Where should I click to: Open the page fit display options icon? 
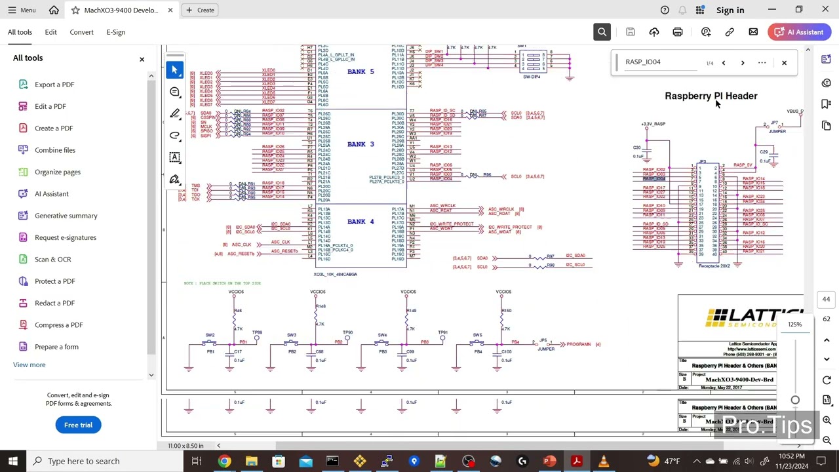pos(827,399)
